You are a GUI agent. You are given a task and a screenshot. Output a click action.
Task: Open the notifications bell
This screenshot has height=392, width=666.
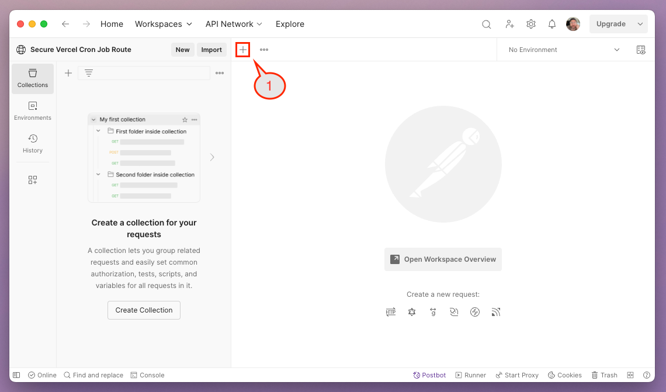(x=551, y=24)
